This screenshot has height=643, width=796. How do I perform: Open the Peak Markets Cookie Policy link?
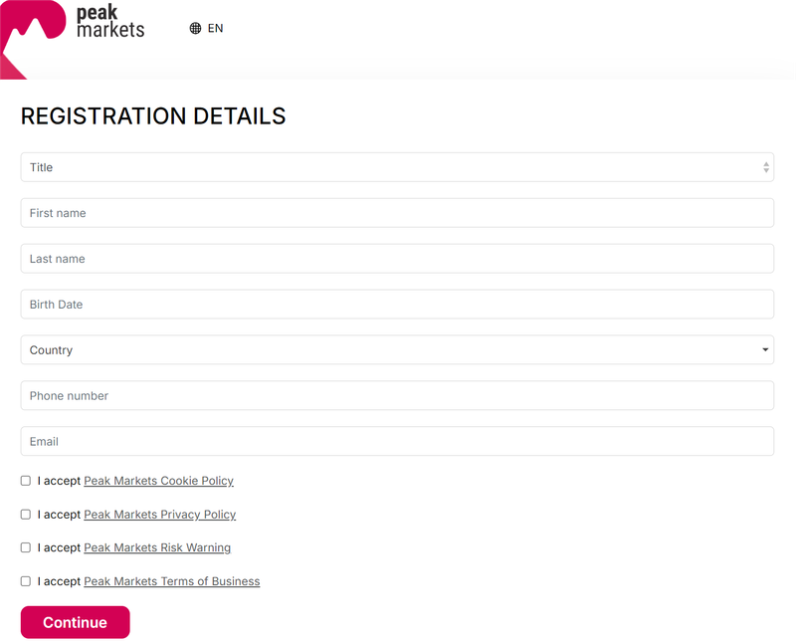158,481
